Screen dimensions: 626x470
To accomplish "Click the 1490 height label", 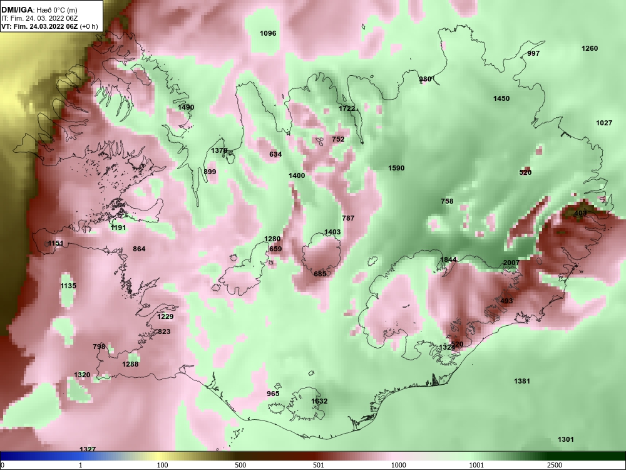I will (x=186, y=107).
